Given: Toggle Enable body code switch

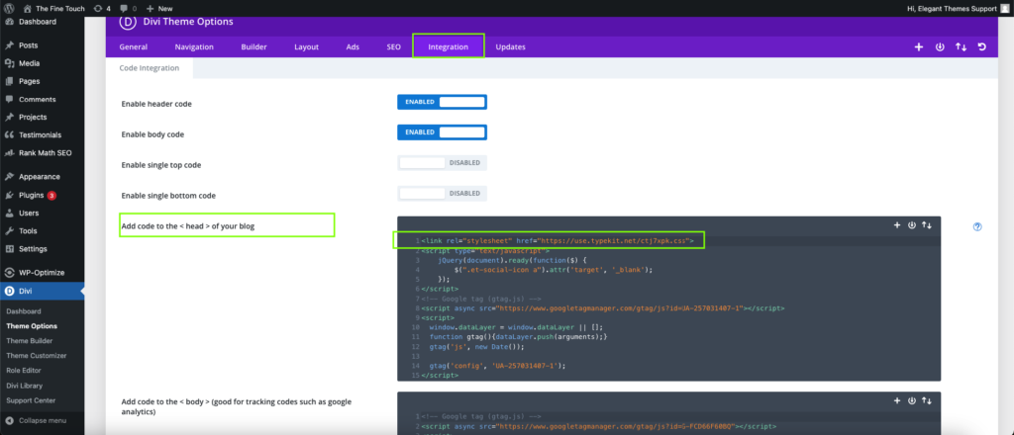Looking at the screenshot, I should (442, 132).
